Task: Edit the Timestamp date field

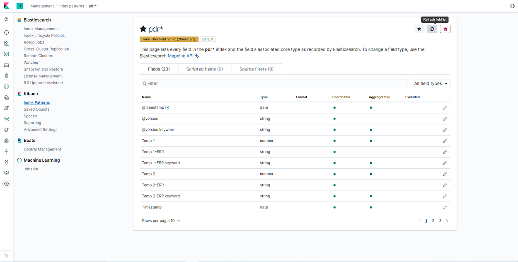Action: click(445, 207)
